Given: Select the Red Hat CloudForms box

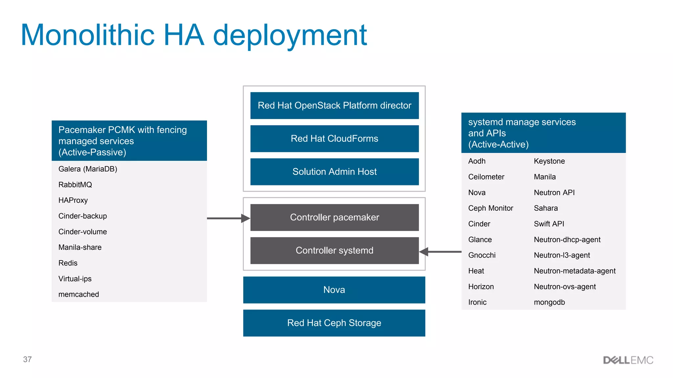Looking at the screenshot, I should (334, 139).
